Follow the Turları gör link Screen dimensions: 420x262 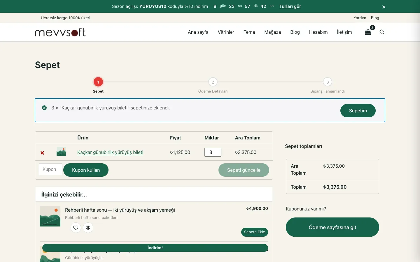[290, 6]
